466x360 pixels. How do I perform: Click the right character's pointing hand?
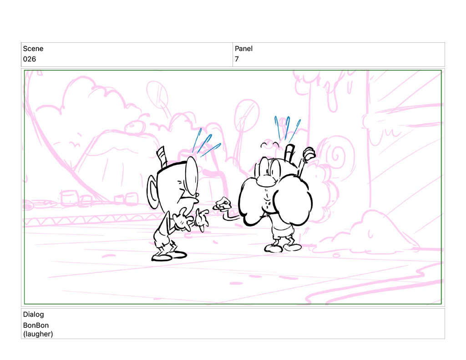pos(223,204)
